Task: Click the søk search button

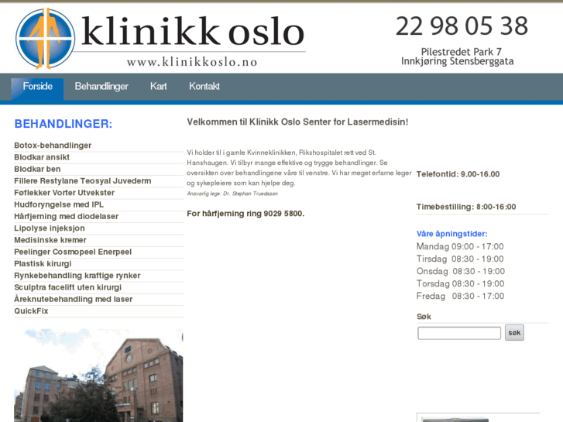Action: [x=514, y=333]
